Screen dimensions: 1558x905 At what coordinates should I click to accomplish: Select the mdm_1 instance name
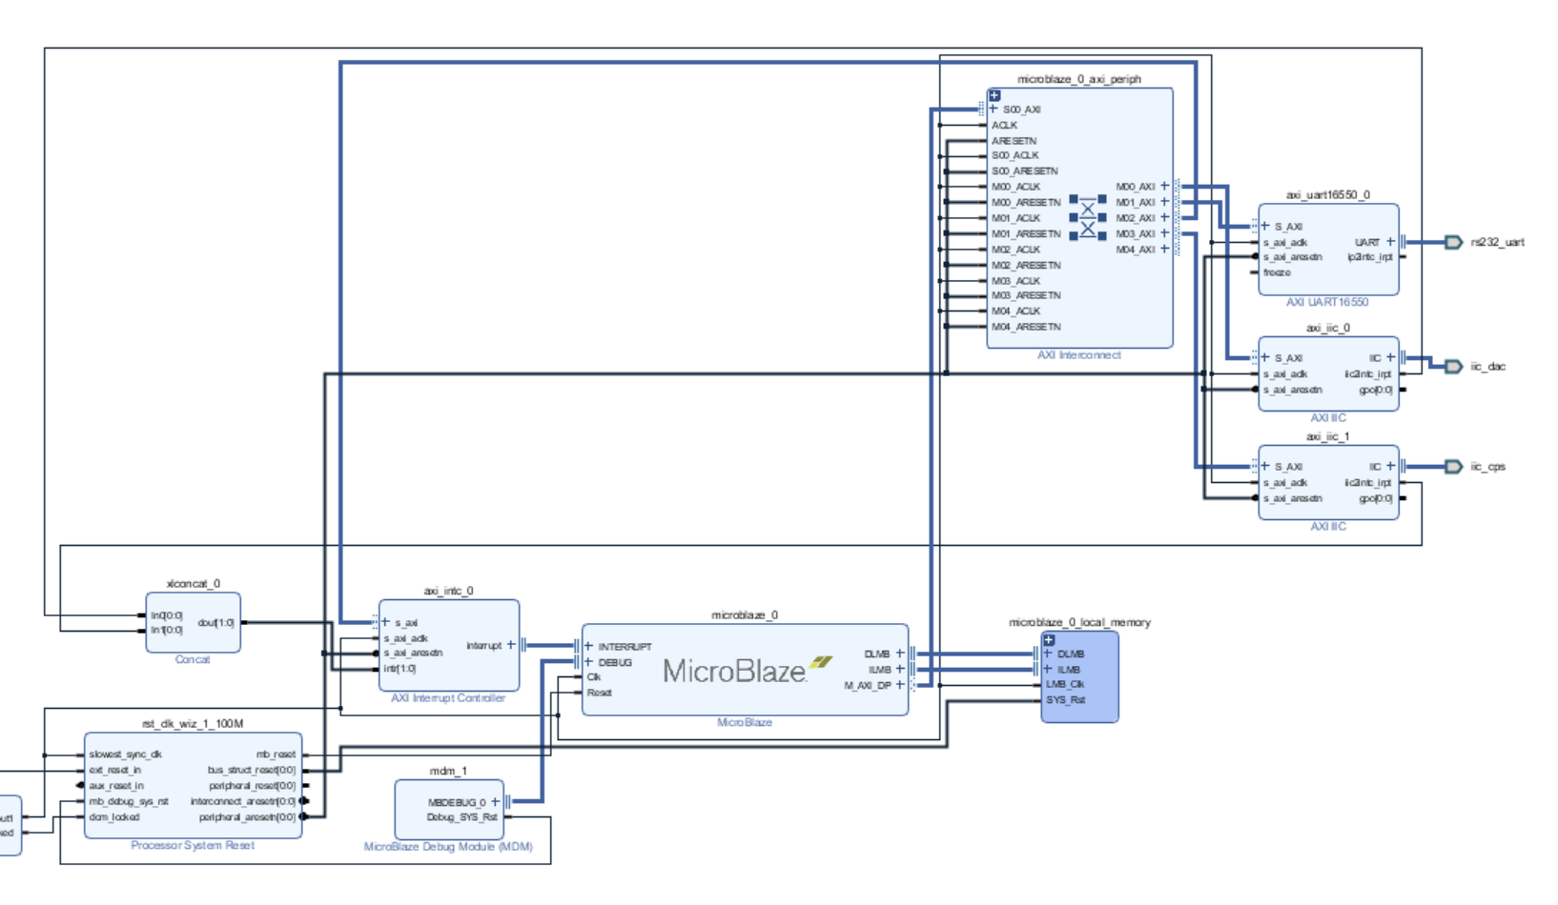tap(448, 771)
